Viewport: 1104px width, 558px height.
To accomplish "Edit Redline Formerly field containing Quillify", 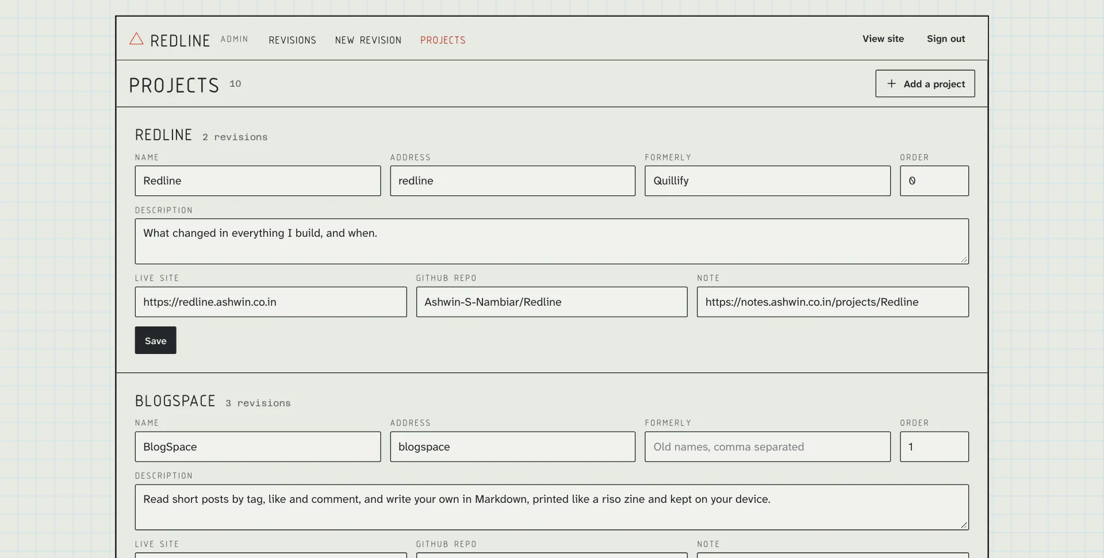I will coord(767,180).
